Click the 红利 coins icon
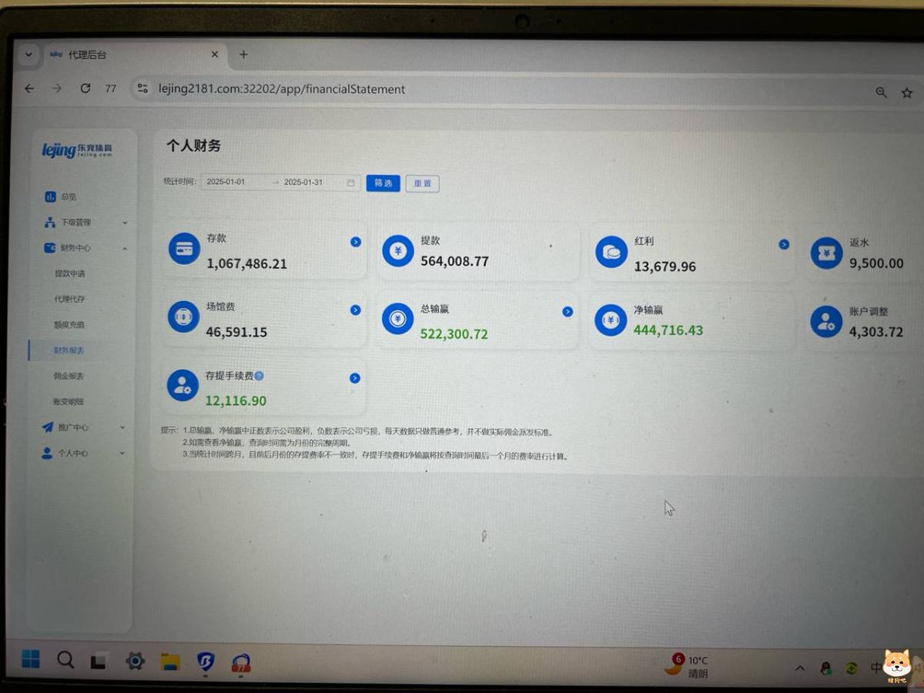The image size is (924, 693). (611, 251)
